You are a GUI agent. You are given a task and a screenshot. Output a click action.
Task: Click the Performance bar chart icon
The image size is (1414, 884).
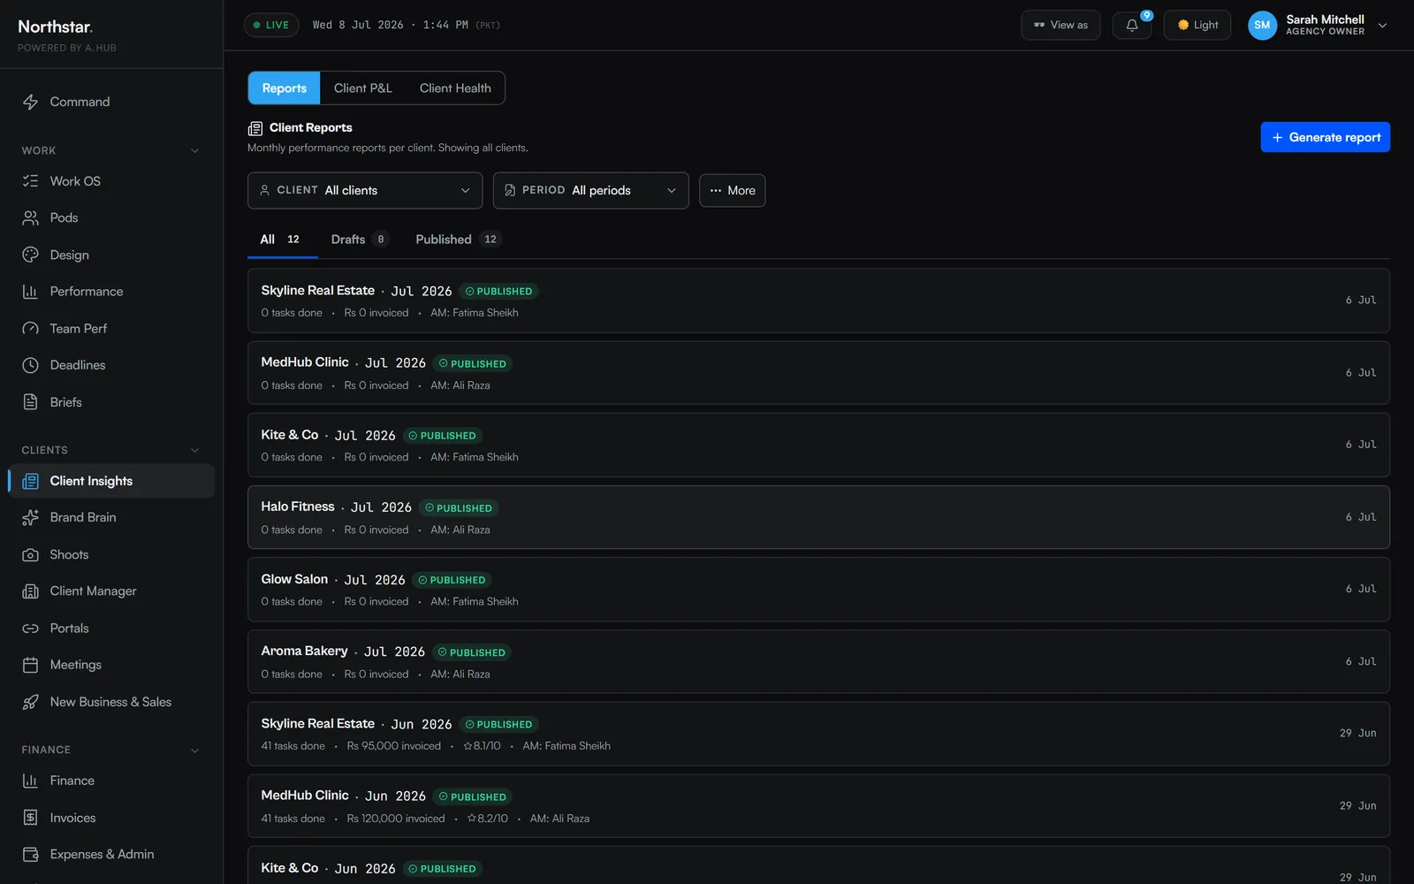tap(30, 292)
